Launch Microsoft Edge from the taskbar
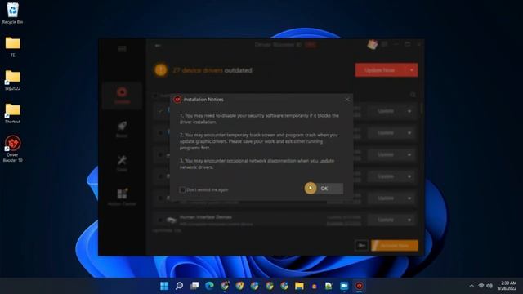Image resolution: width=523 pixels, height=294 pixels. 209,286
